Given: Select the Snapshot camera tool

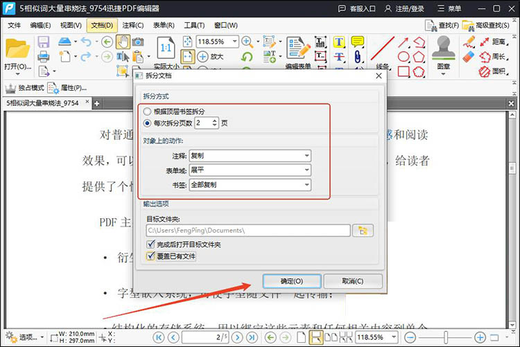Looking at the screenshot, I should [138, 42].
